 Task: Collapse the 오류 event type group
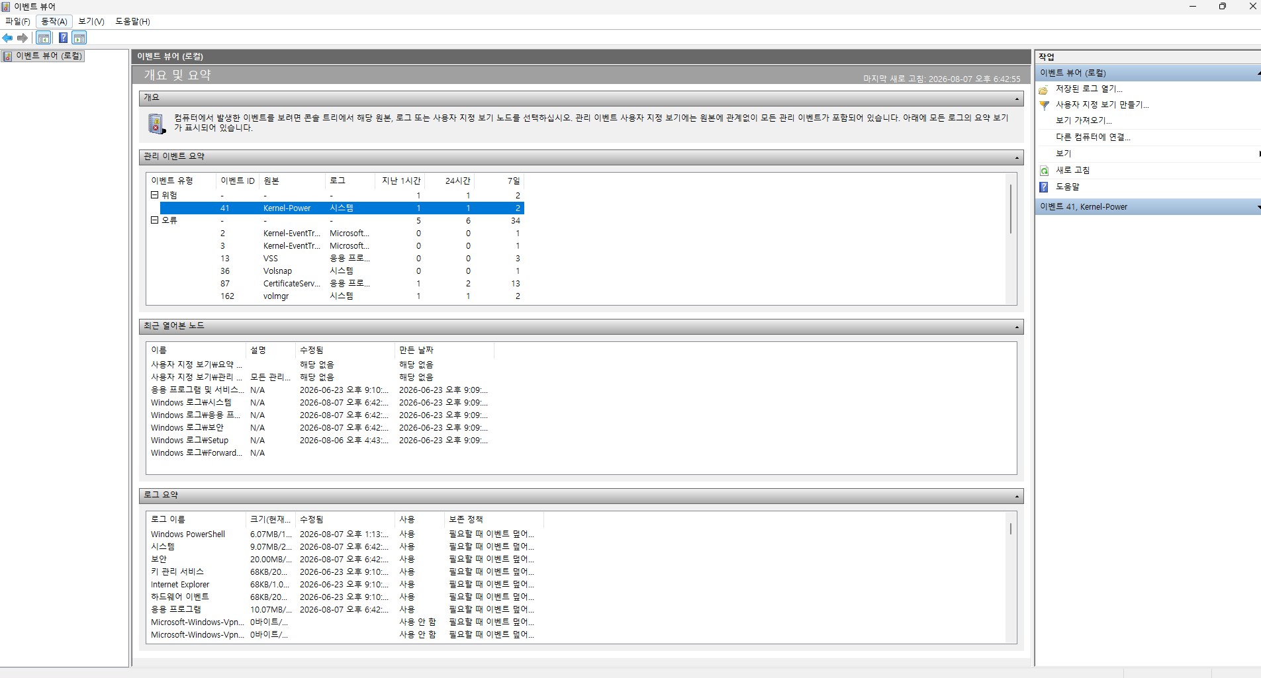[x=154, y=220]
